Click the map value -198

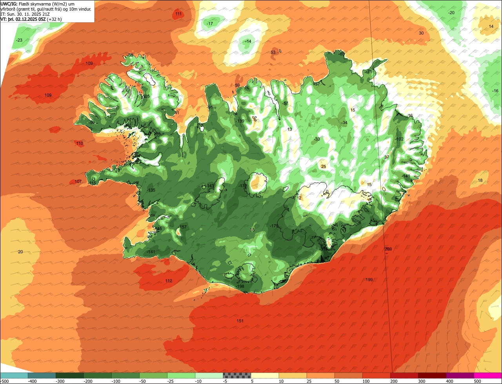[x=240, y=286]
